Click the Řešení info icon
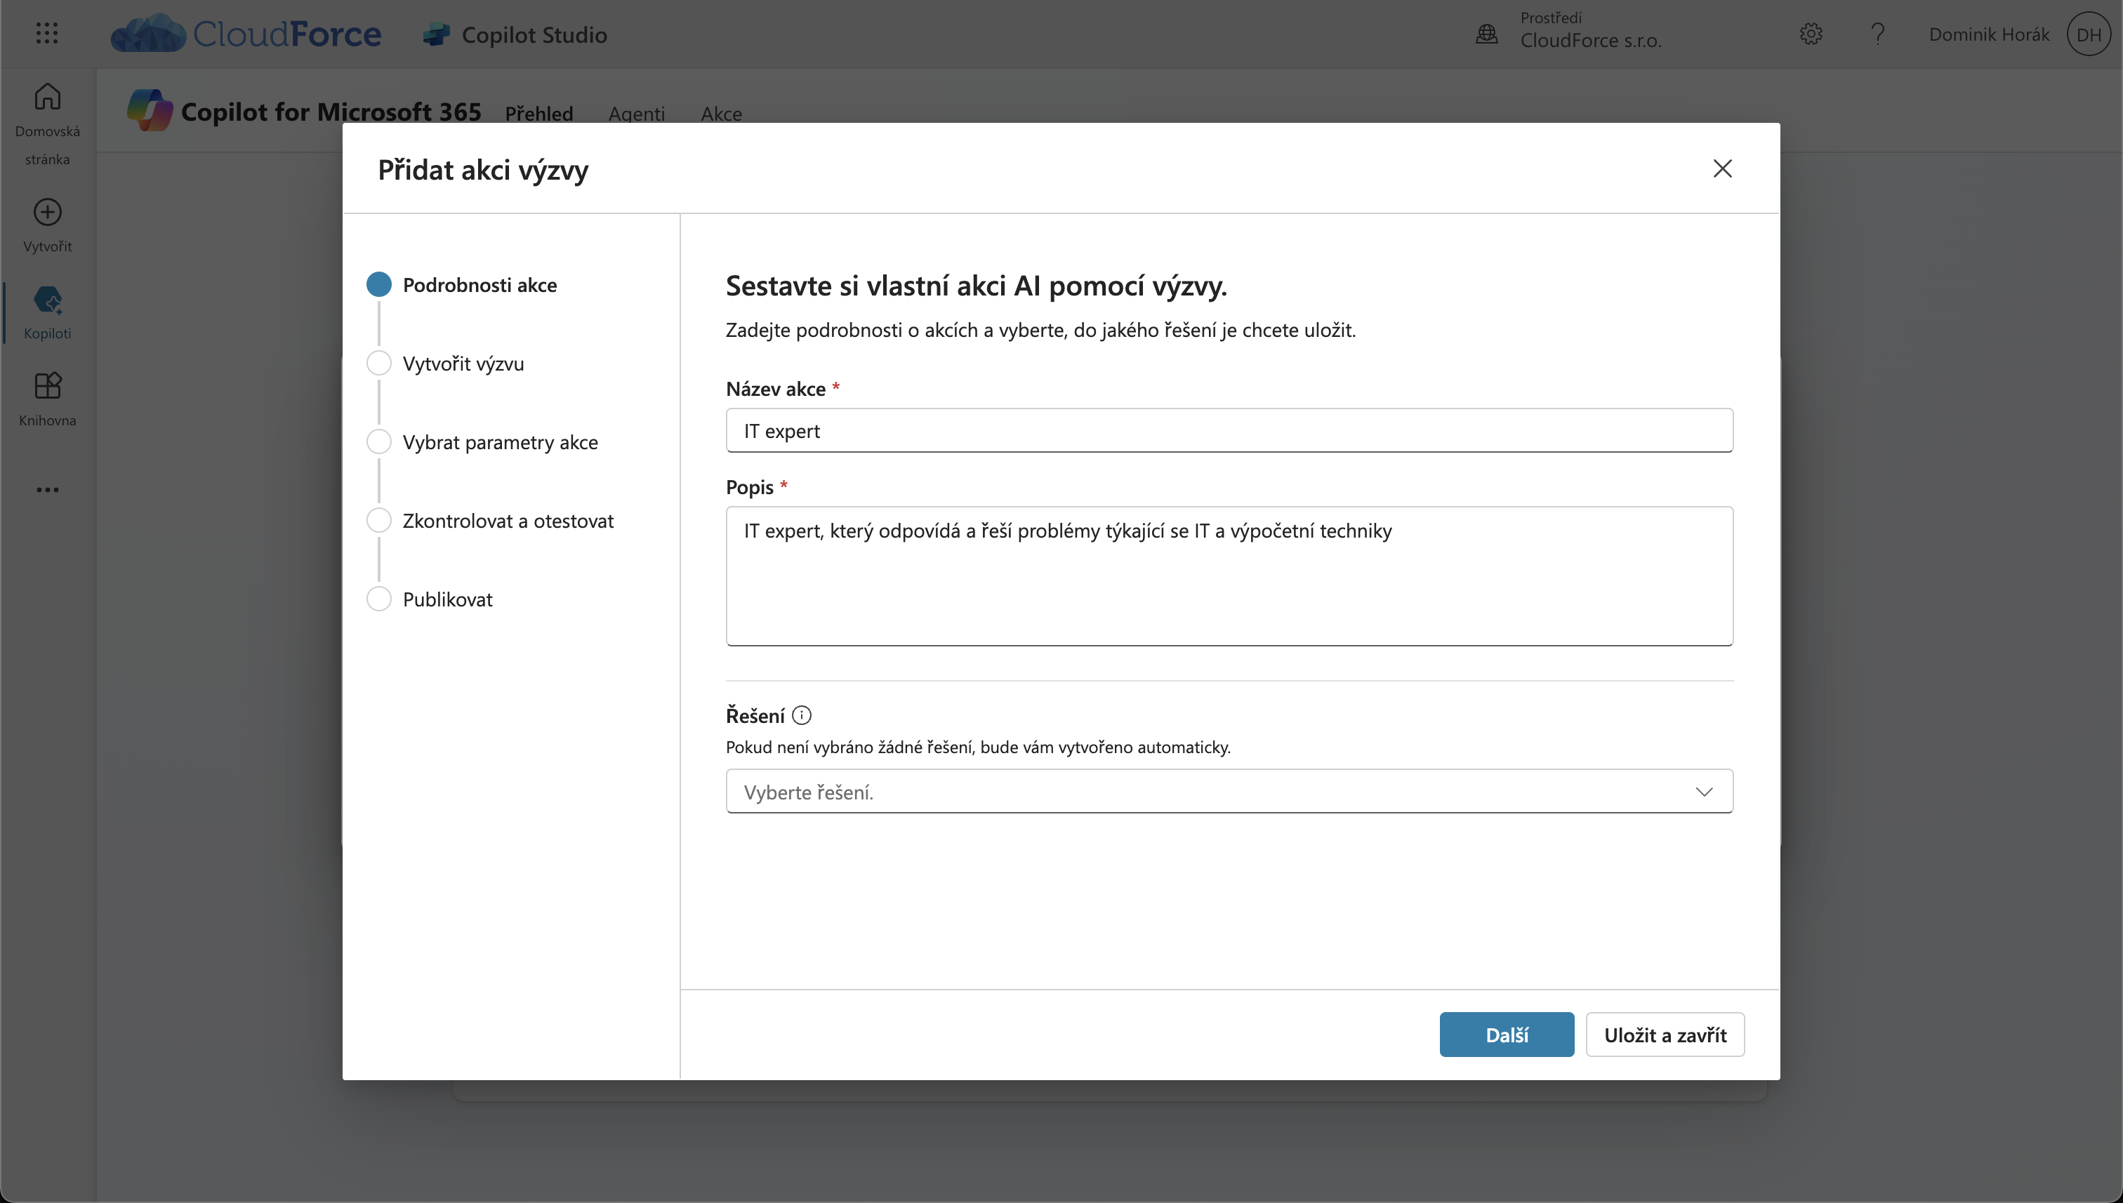The width and height of the screenshot is (2123, 1203). tap(802, 715)
